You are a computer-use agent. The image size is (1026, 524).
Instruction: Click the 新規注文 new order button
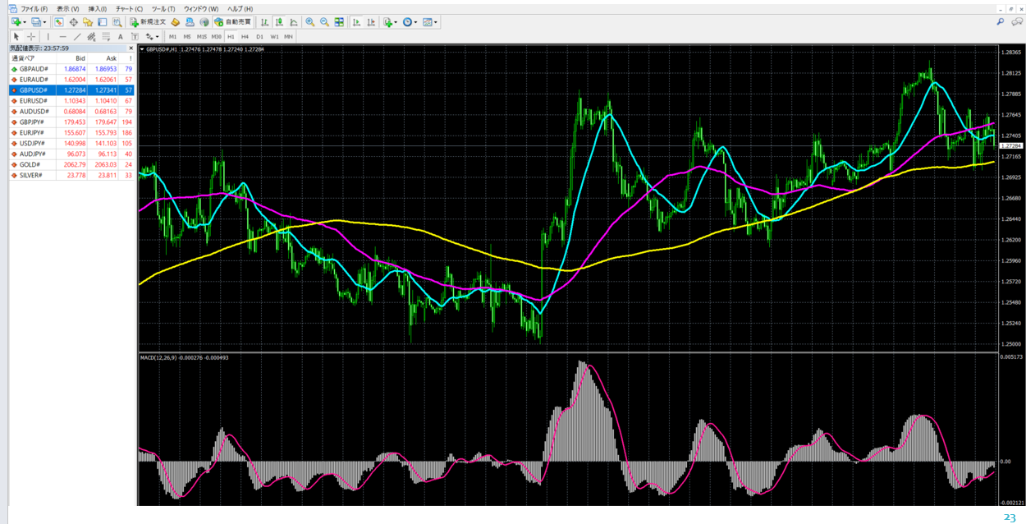(x=148, y=22)
